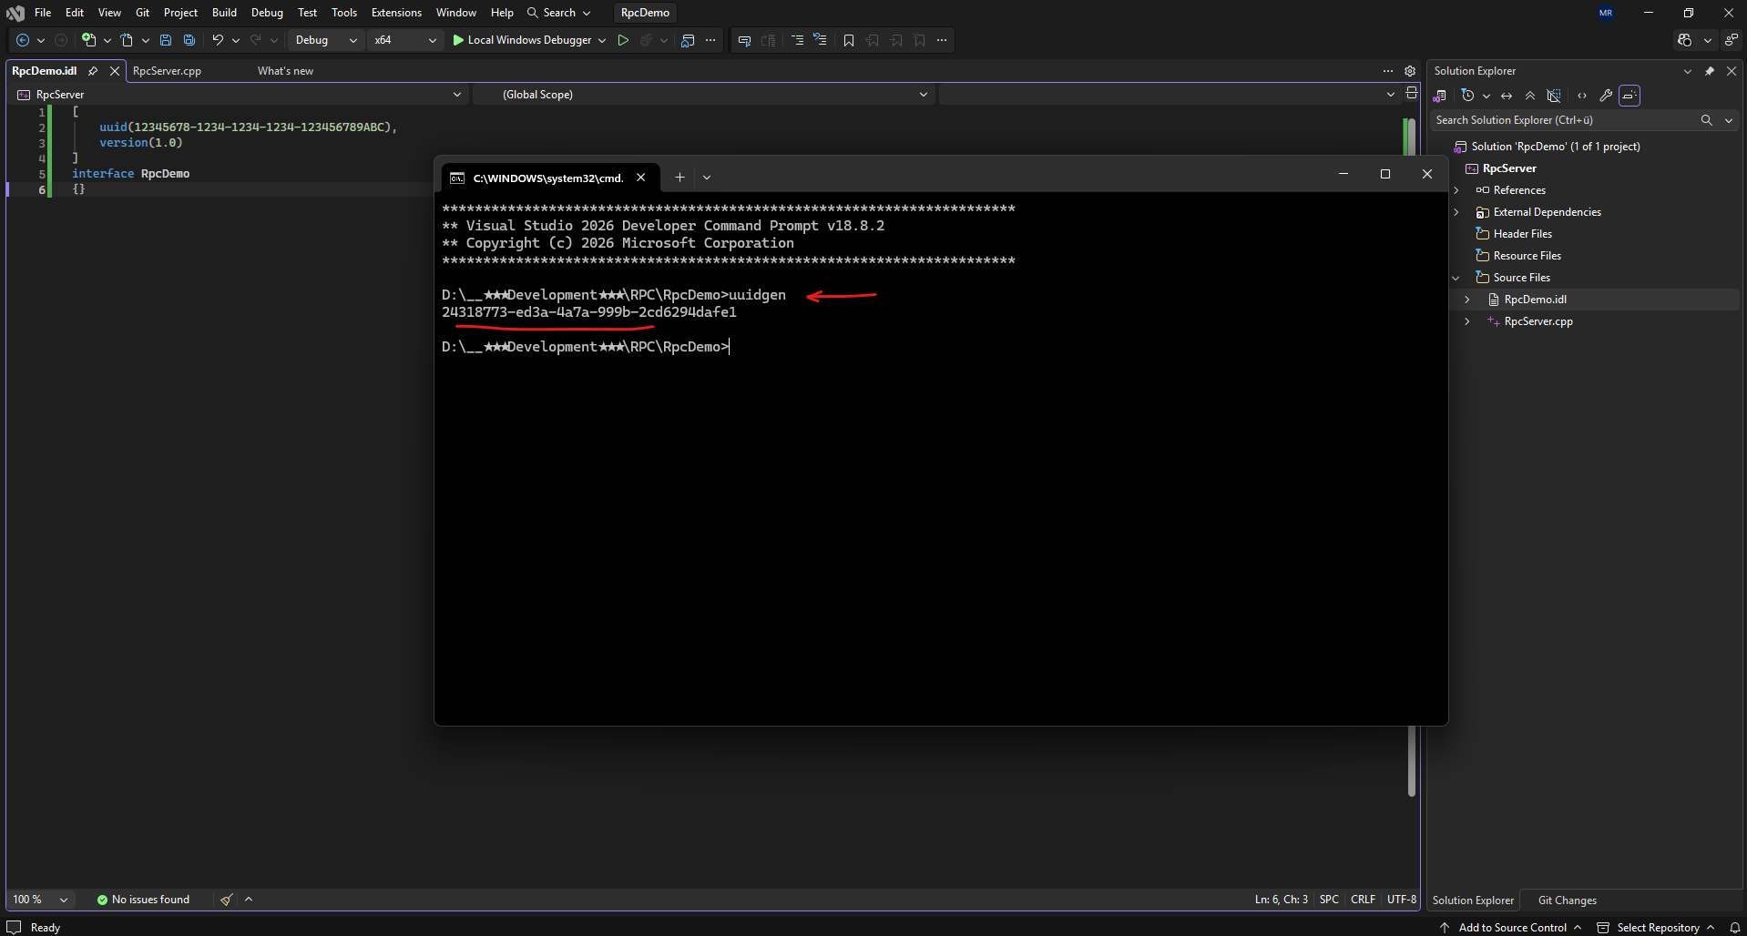Open the Global Scope dropdown
Screen dimensions: 1747x936
pos(703,95)
